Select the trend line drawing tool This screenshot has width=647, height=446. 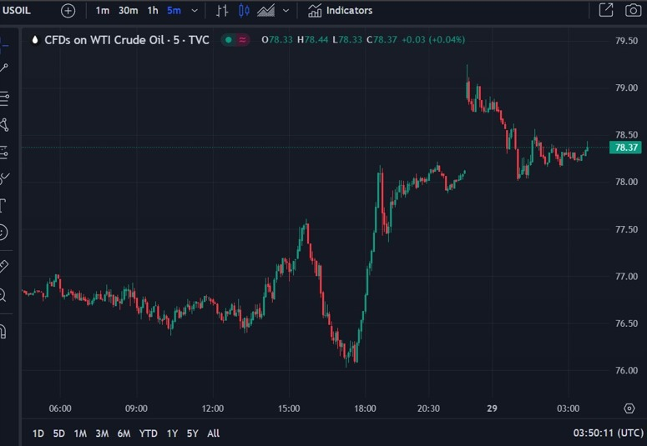(x=3, y=68)
